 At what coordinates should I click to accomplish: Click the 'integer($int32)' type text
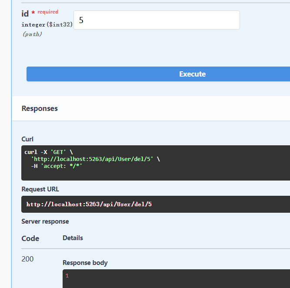click(x=47, y=24)
